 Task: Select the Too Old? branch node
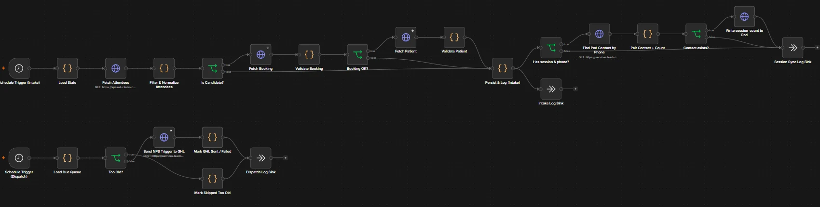coord(116,158)
